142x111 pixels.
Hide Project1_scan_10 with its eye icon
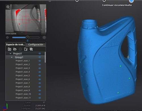[40, 94]
